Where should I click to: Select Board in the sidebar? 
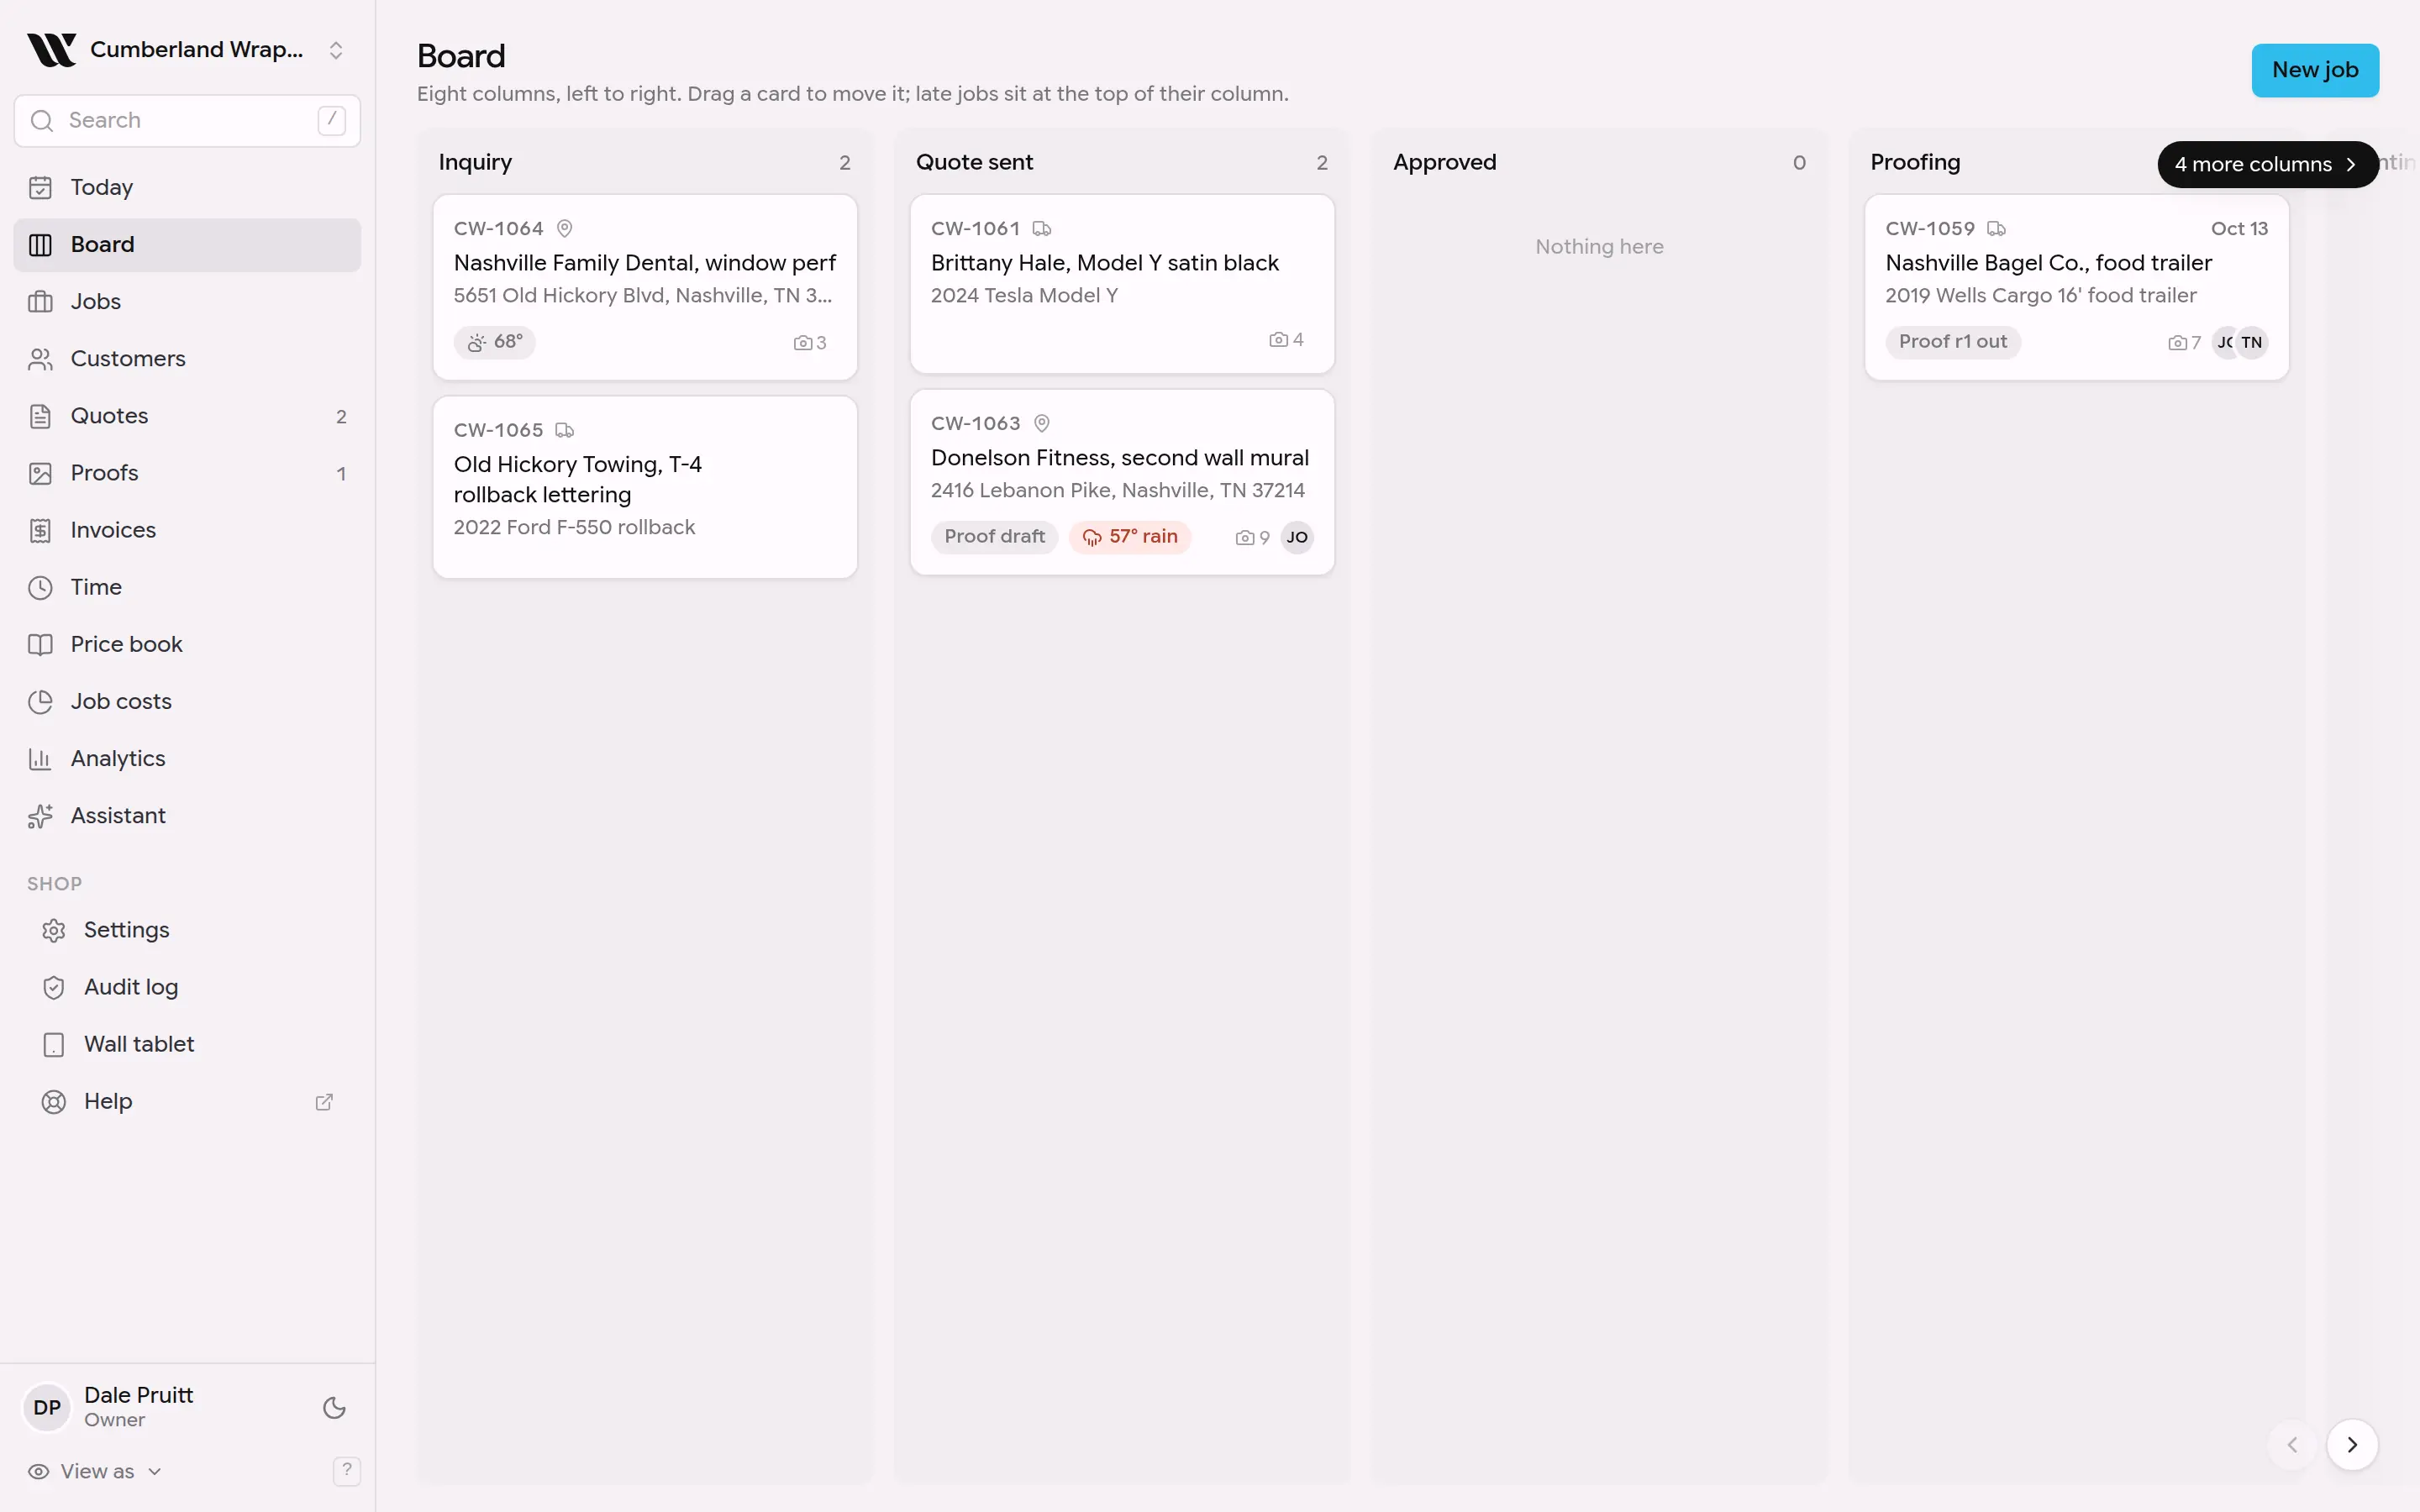(x=187, y=244)
